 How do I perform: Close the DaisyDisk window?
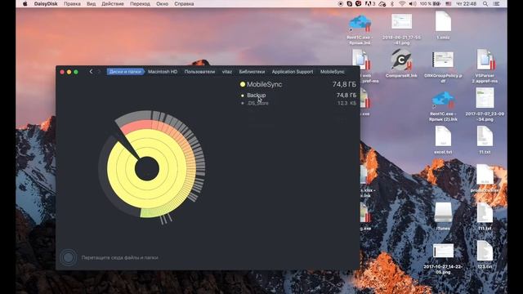pyautogui.click(x=62, y=72)
